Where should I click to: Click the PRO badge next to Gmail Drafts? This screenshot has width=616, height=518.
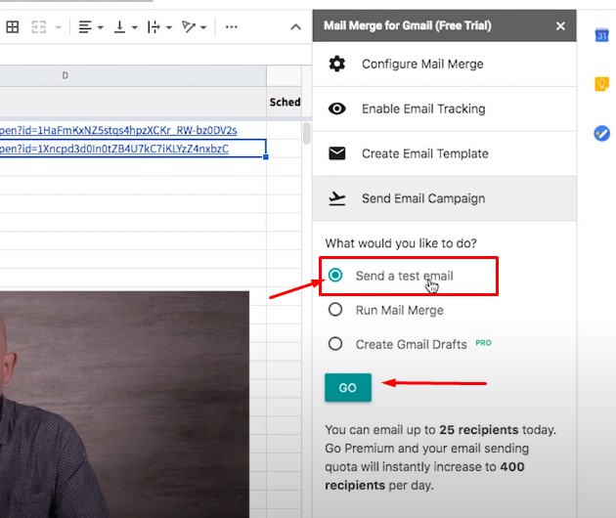483,343
